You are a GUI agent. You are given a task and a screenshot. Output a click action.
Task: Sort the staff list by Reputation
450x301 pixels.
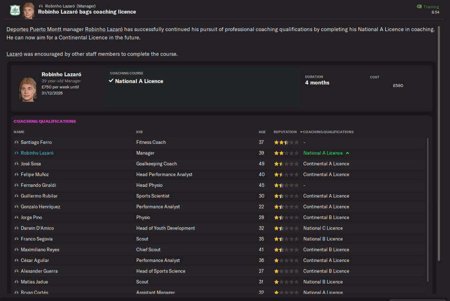pyautogui.click(x=285, y=132)
